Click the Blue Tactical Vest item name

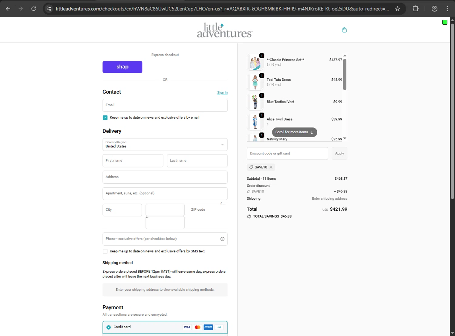click(281, 102)
